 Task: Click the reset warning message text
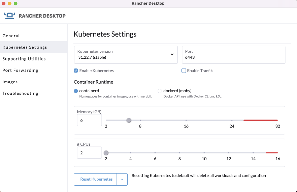click(199, 176)
